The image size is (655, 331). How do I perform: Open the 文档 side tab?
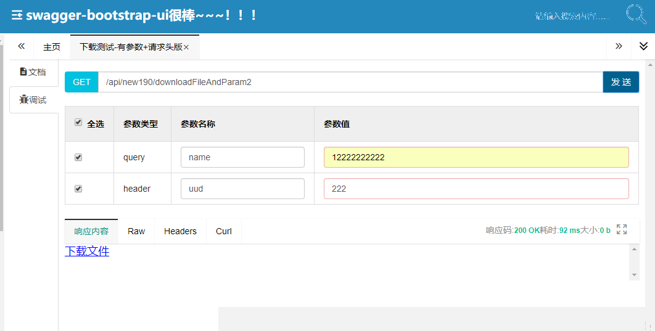coord(33,72)
